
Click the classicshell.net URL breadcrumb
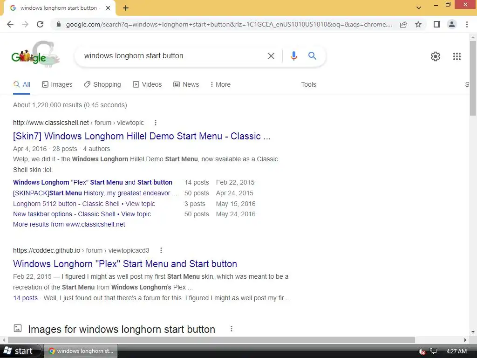[x=78, y=123]
